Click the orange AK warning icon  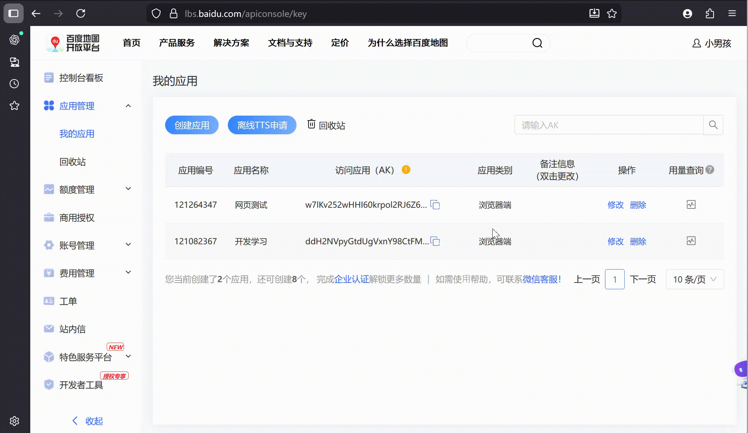point(406,170)
